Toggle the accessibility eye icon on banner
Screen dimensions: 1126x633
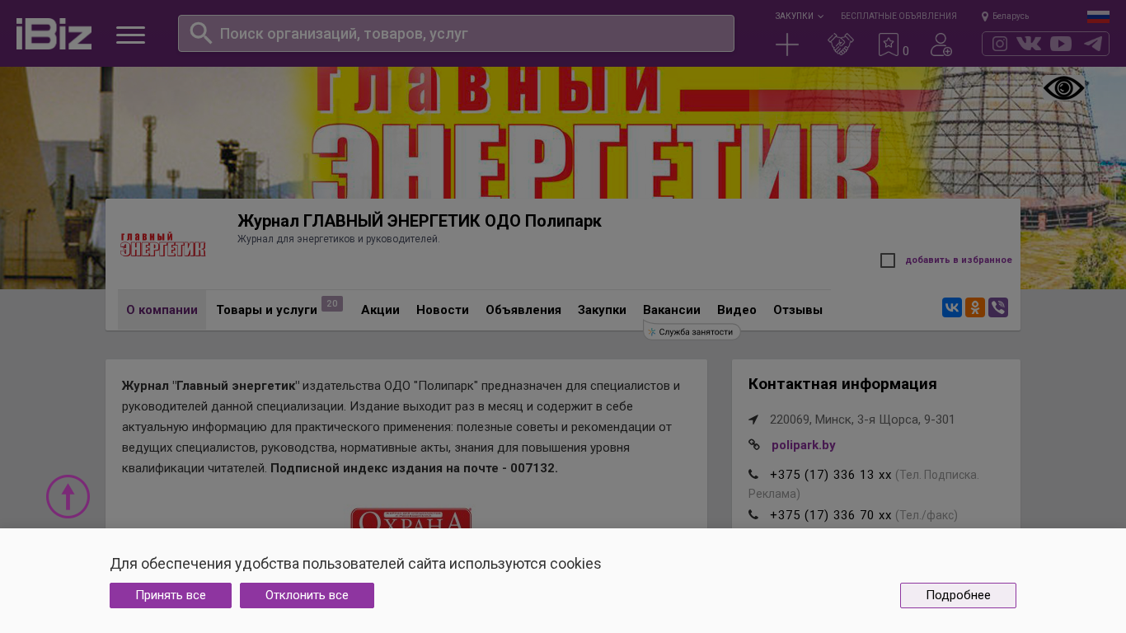1064,88
